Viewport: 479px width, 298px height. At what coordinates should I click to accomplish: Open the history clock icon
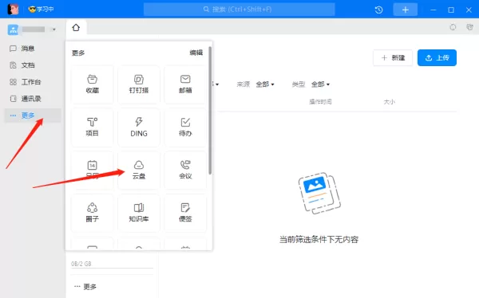(378, 10)
